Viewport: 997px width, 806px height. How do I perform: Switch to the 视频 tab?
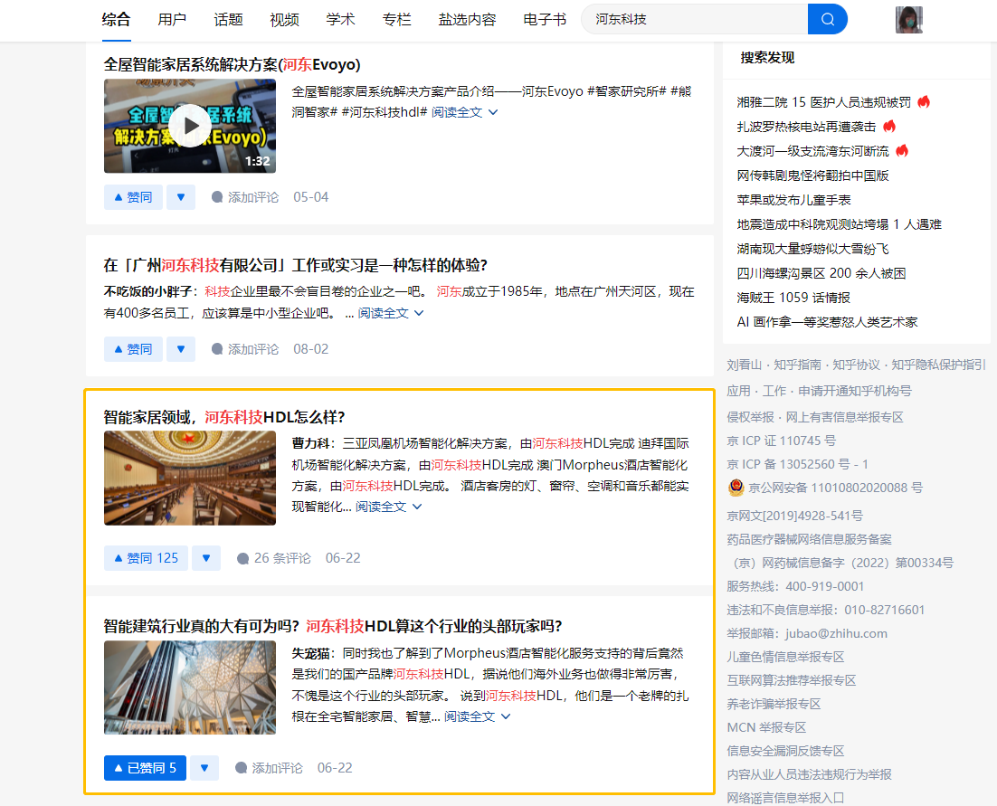coord(284,18)
